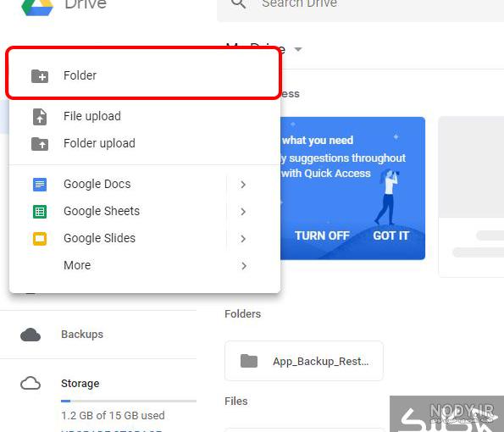
Task: Click the search magnifier icon
Action: pyautogui.click(x=239, y=3)
